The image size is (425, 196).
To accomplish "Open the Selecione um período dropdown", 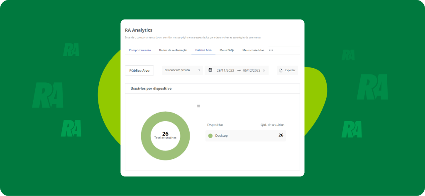I will click(x=183, y=70).
